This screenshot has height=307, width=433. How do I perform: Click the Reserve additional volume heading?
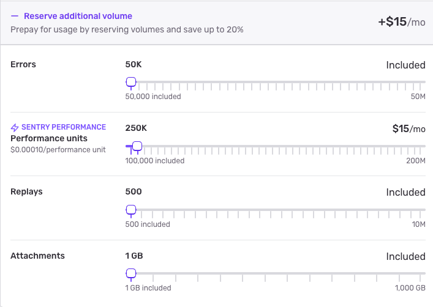tap(78, 16)
